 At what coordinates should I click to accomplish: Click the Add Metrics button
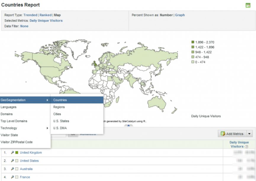[232, 134]
